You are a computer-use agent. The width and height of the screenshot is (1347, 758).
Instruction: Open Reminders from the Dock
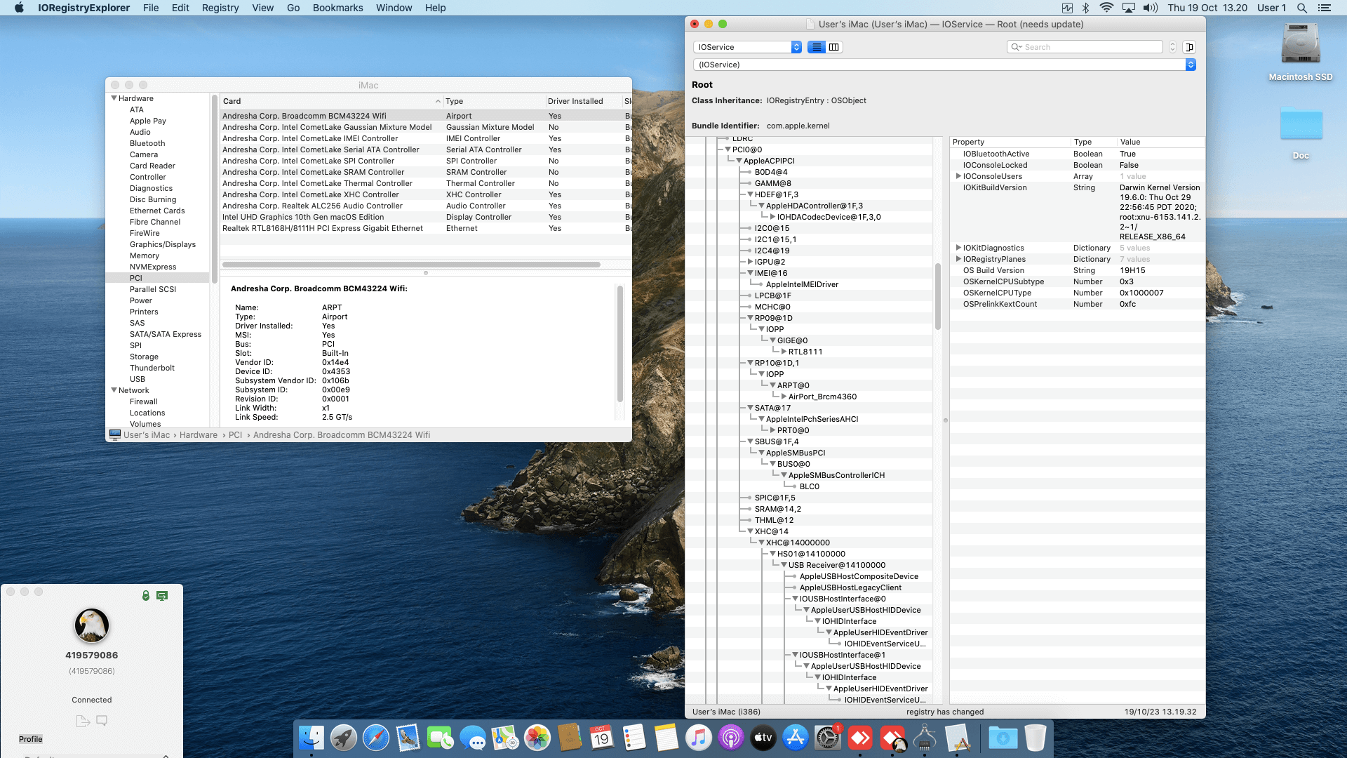634,738
